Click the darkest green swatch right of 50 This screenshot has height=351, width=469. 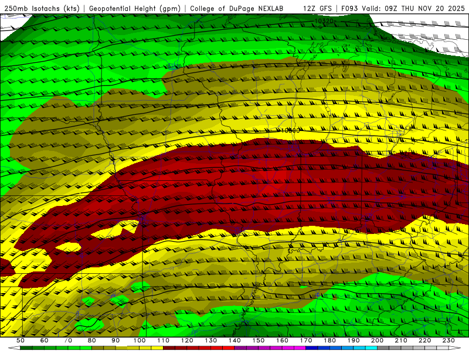pos(26,348)
